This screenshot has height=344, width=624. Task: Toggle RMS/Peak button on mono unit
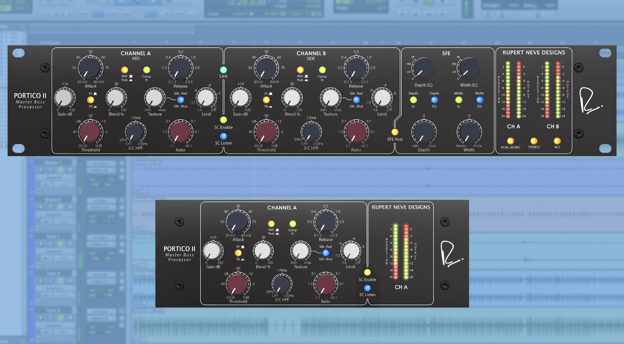[x=271, y=224]
